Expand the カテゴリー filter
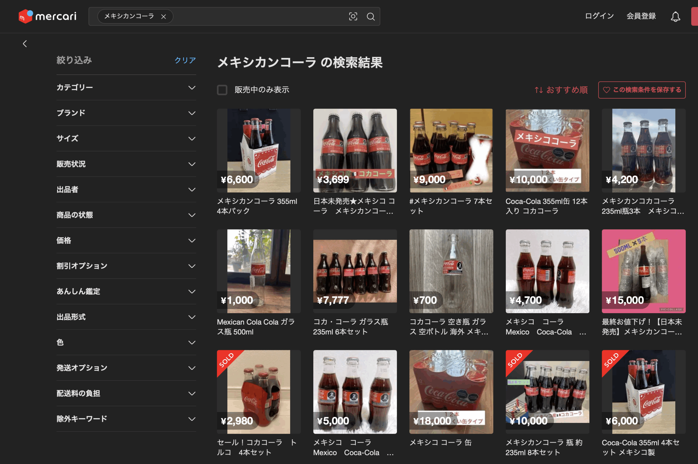The height and width of the screenshot is (464, 698). coord(126,88)
